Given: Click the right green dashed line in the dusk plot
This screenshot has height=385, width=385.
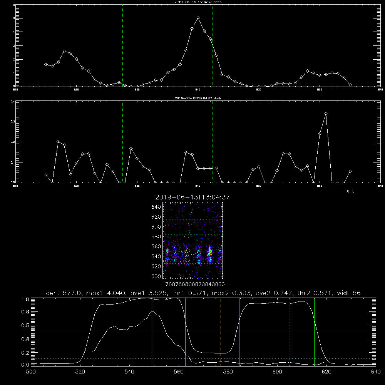Looking at the screenshot, I should (x=213, y=142).
